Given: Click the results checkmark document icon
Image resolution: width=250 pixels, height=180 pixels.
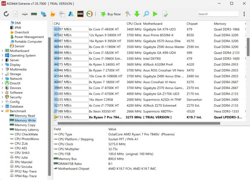Looking at the screenshot, I should pyautogui.click(x=165, y=14).
